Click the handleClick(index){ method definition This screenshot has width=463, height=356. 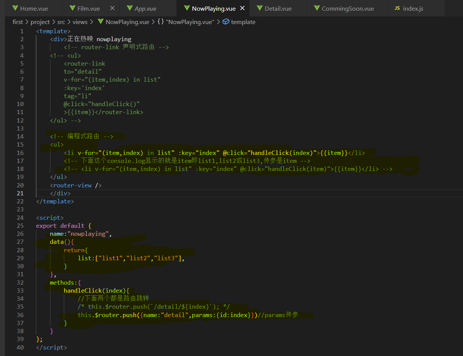97,290
